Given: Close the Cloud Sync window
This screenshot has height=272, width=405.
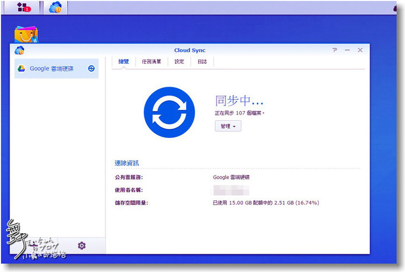Looking at the screenshot, I should click(x=360, y=50).
